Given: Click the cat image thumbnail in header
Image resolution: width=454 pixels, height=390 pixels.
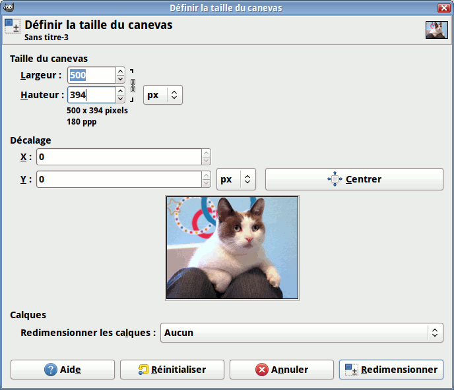Looking at the screenshot, I should [x=436, y=30].
